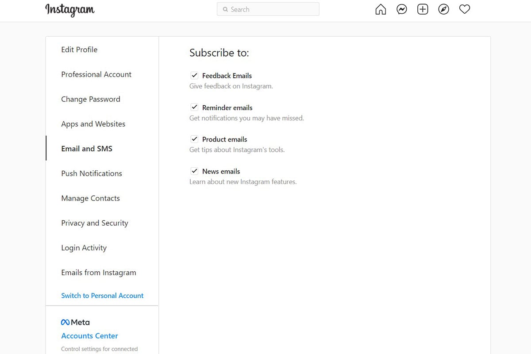Open Push Notifications settings
Viewport: 531px width, 354px height.
coord(92,173)
